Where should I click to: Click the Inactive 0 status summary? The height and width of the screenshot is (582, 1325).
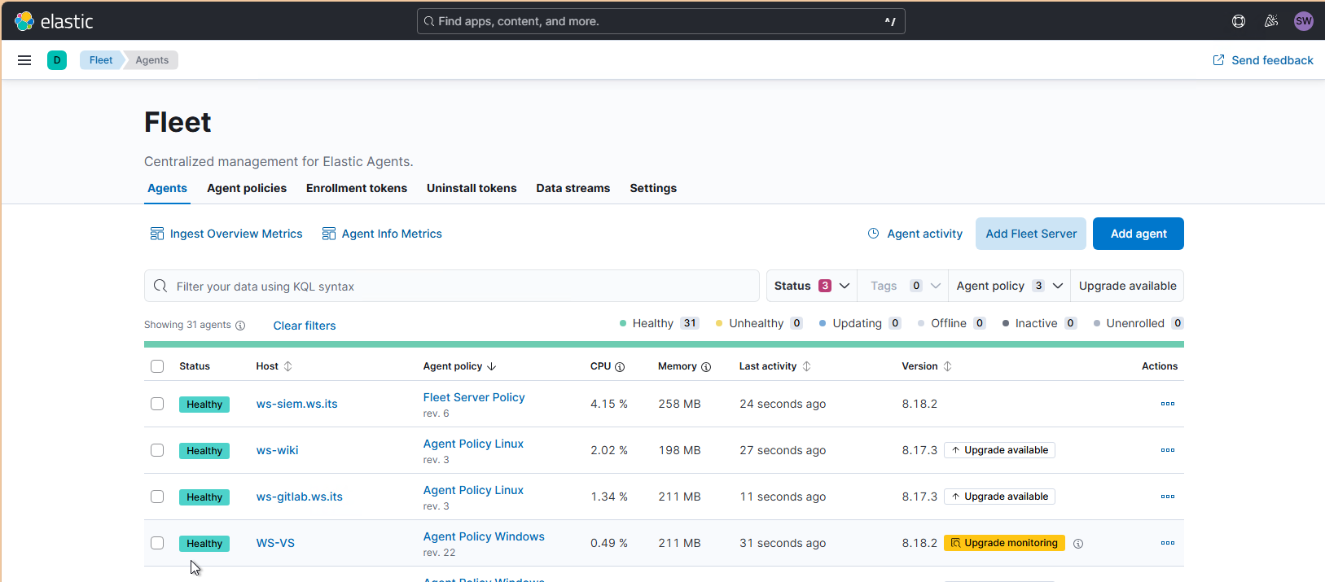point(1040,323)
